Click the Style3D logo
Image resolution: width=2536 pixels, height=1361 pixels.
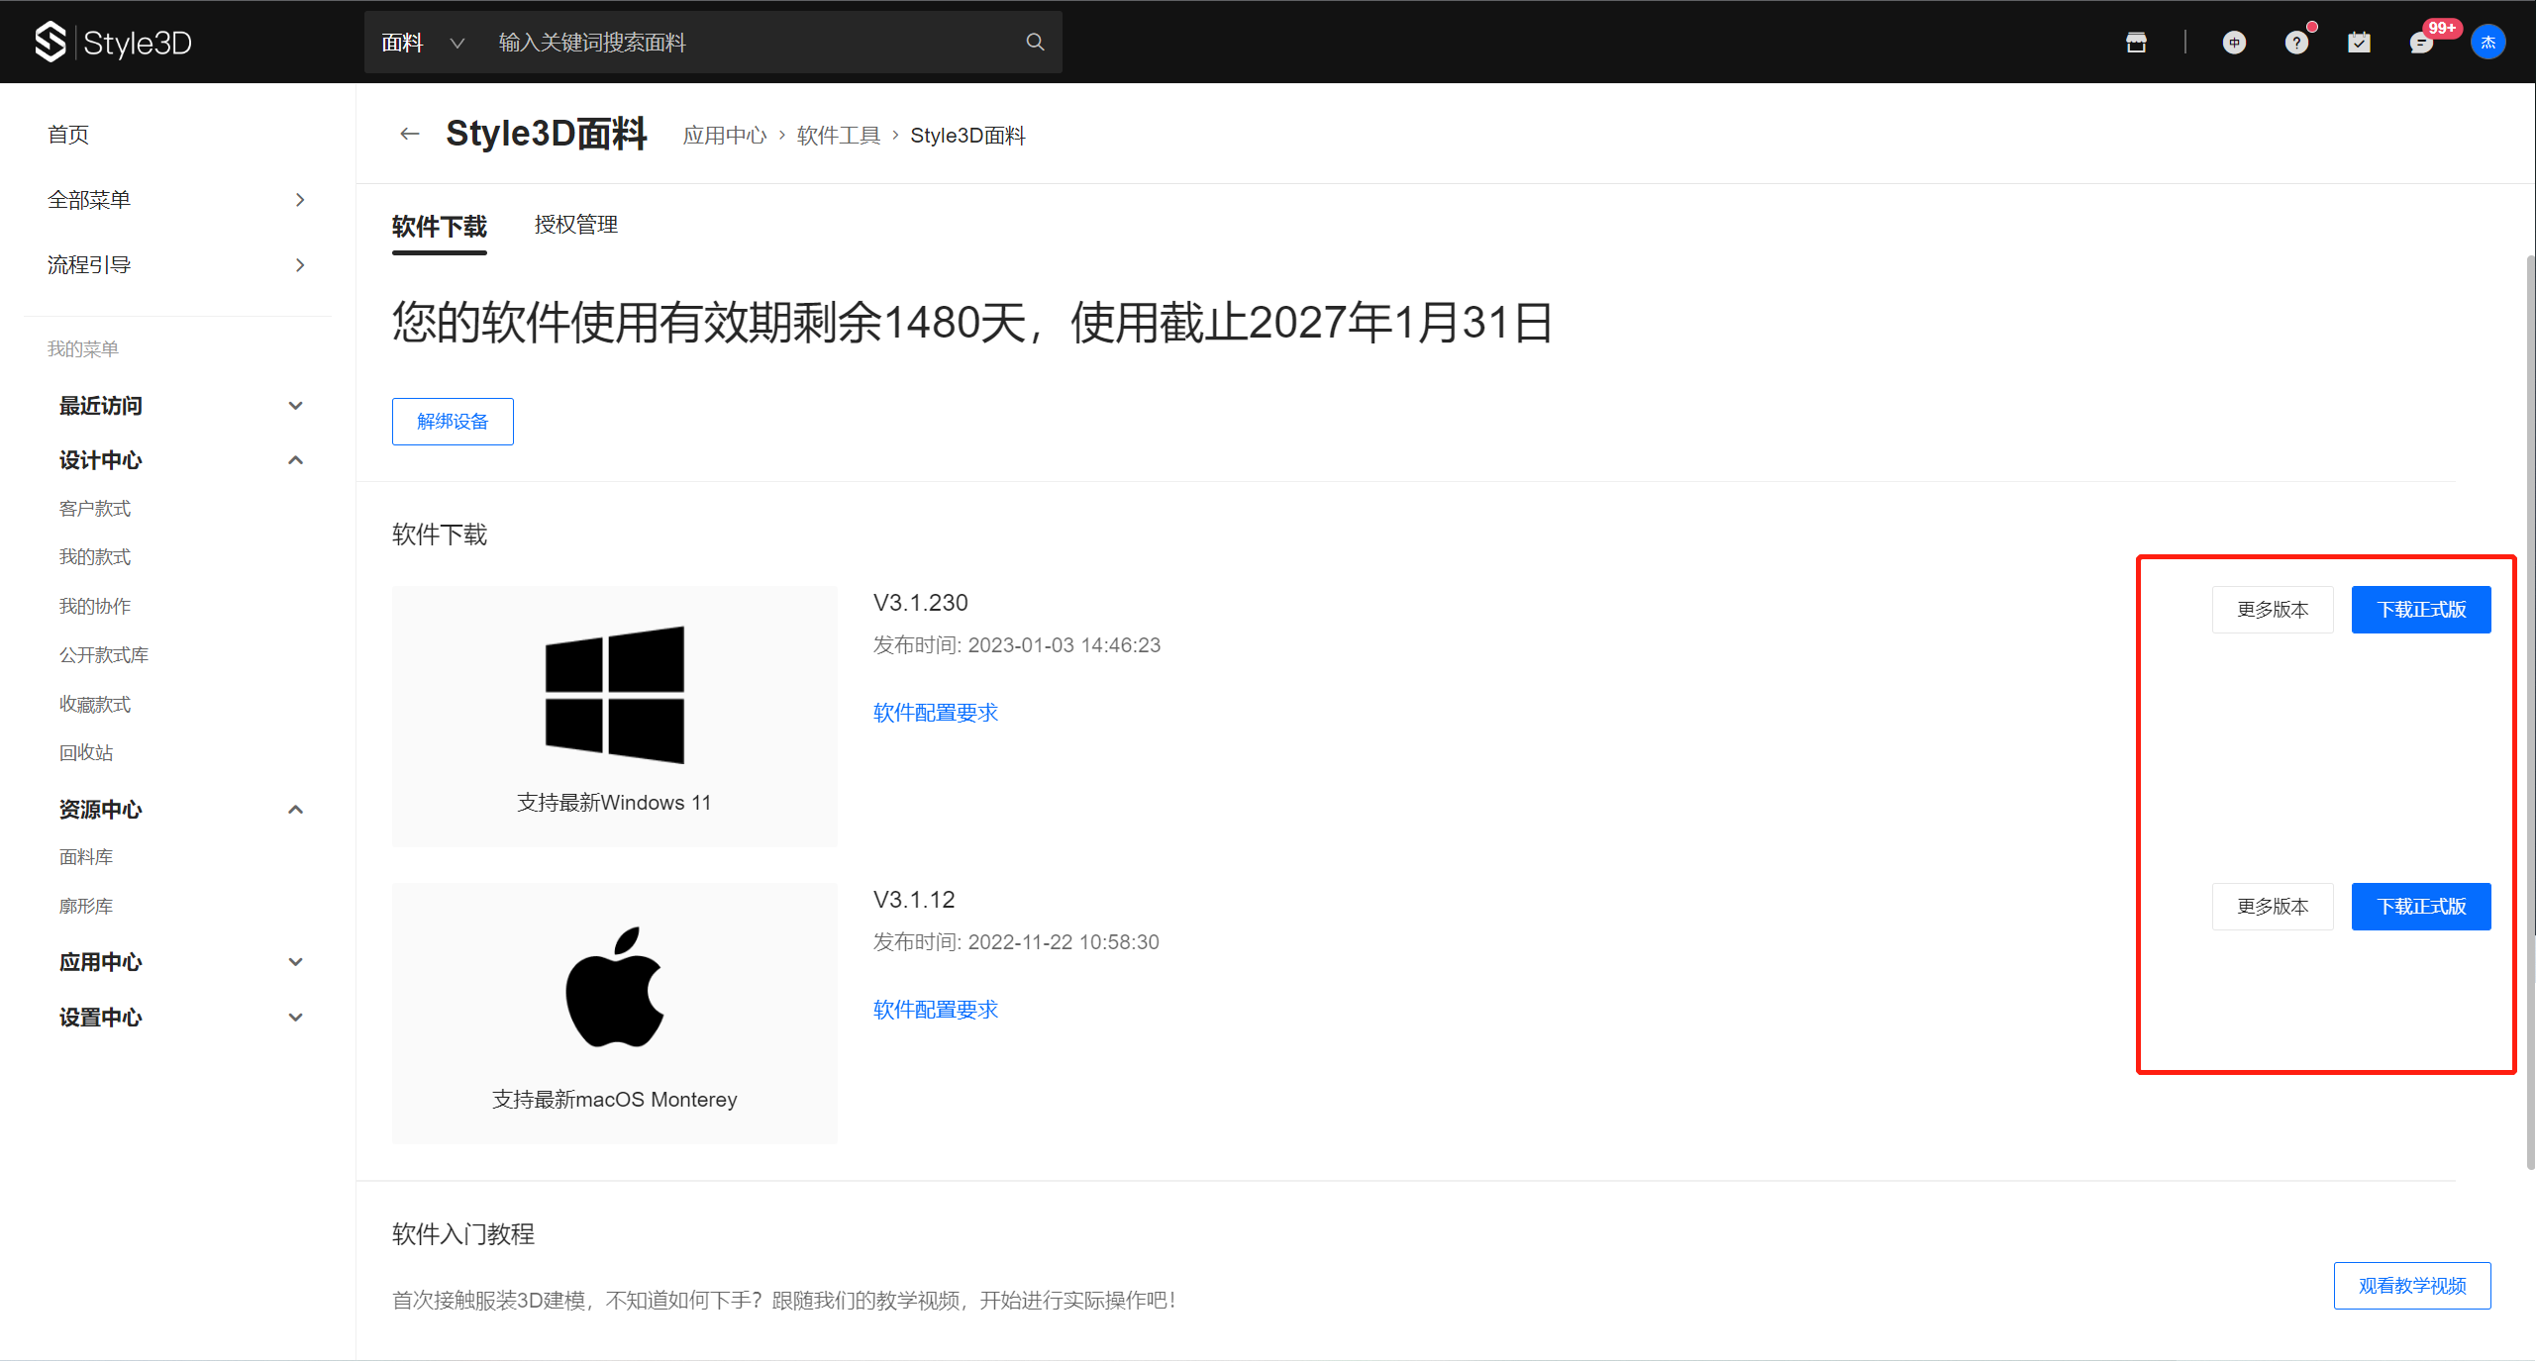click(113, 43)
